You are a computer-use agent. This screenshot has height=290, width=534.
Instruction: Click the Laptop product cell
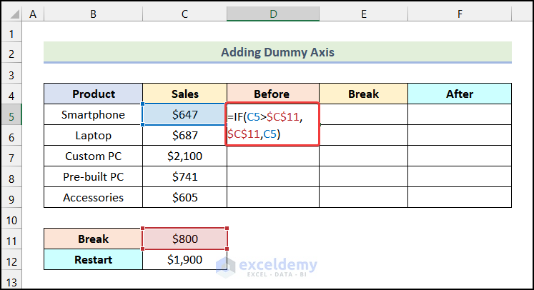pyautogui.click(x=94, y=135)
